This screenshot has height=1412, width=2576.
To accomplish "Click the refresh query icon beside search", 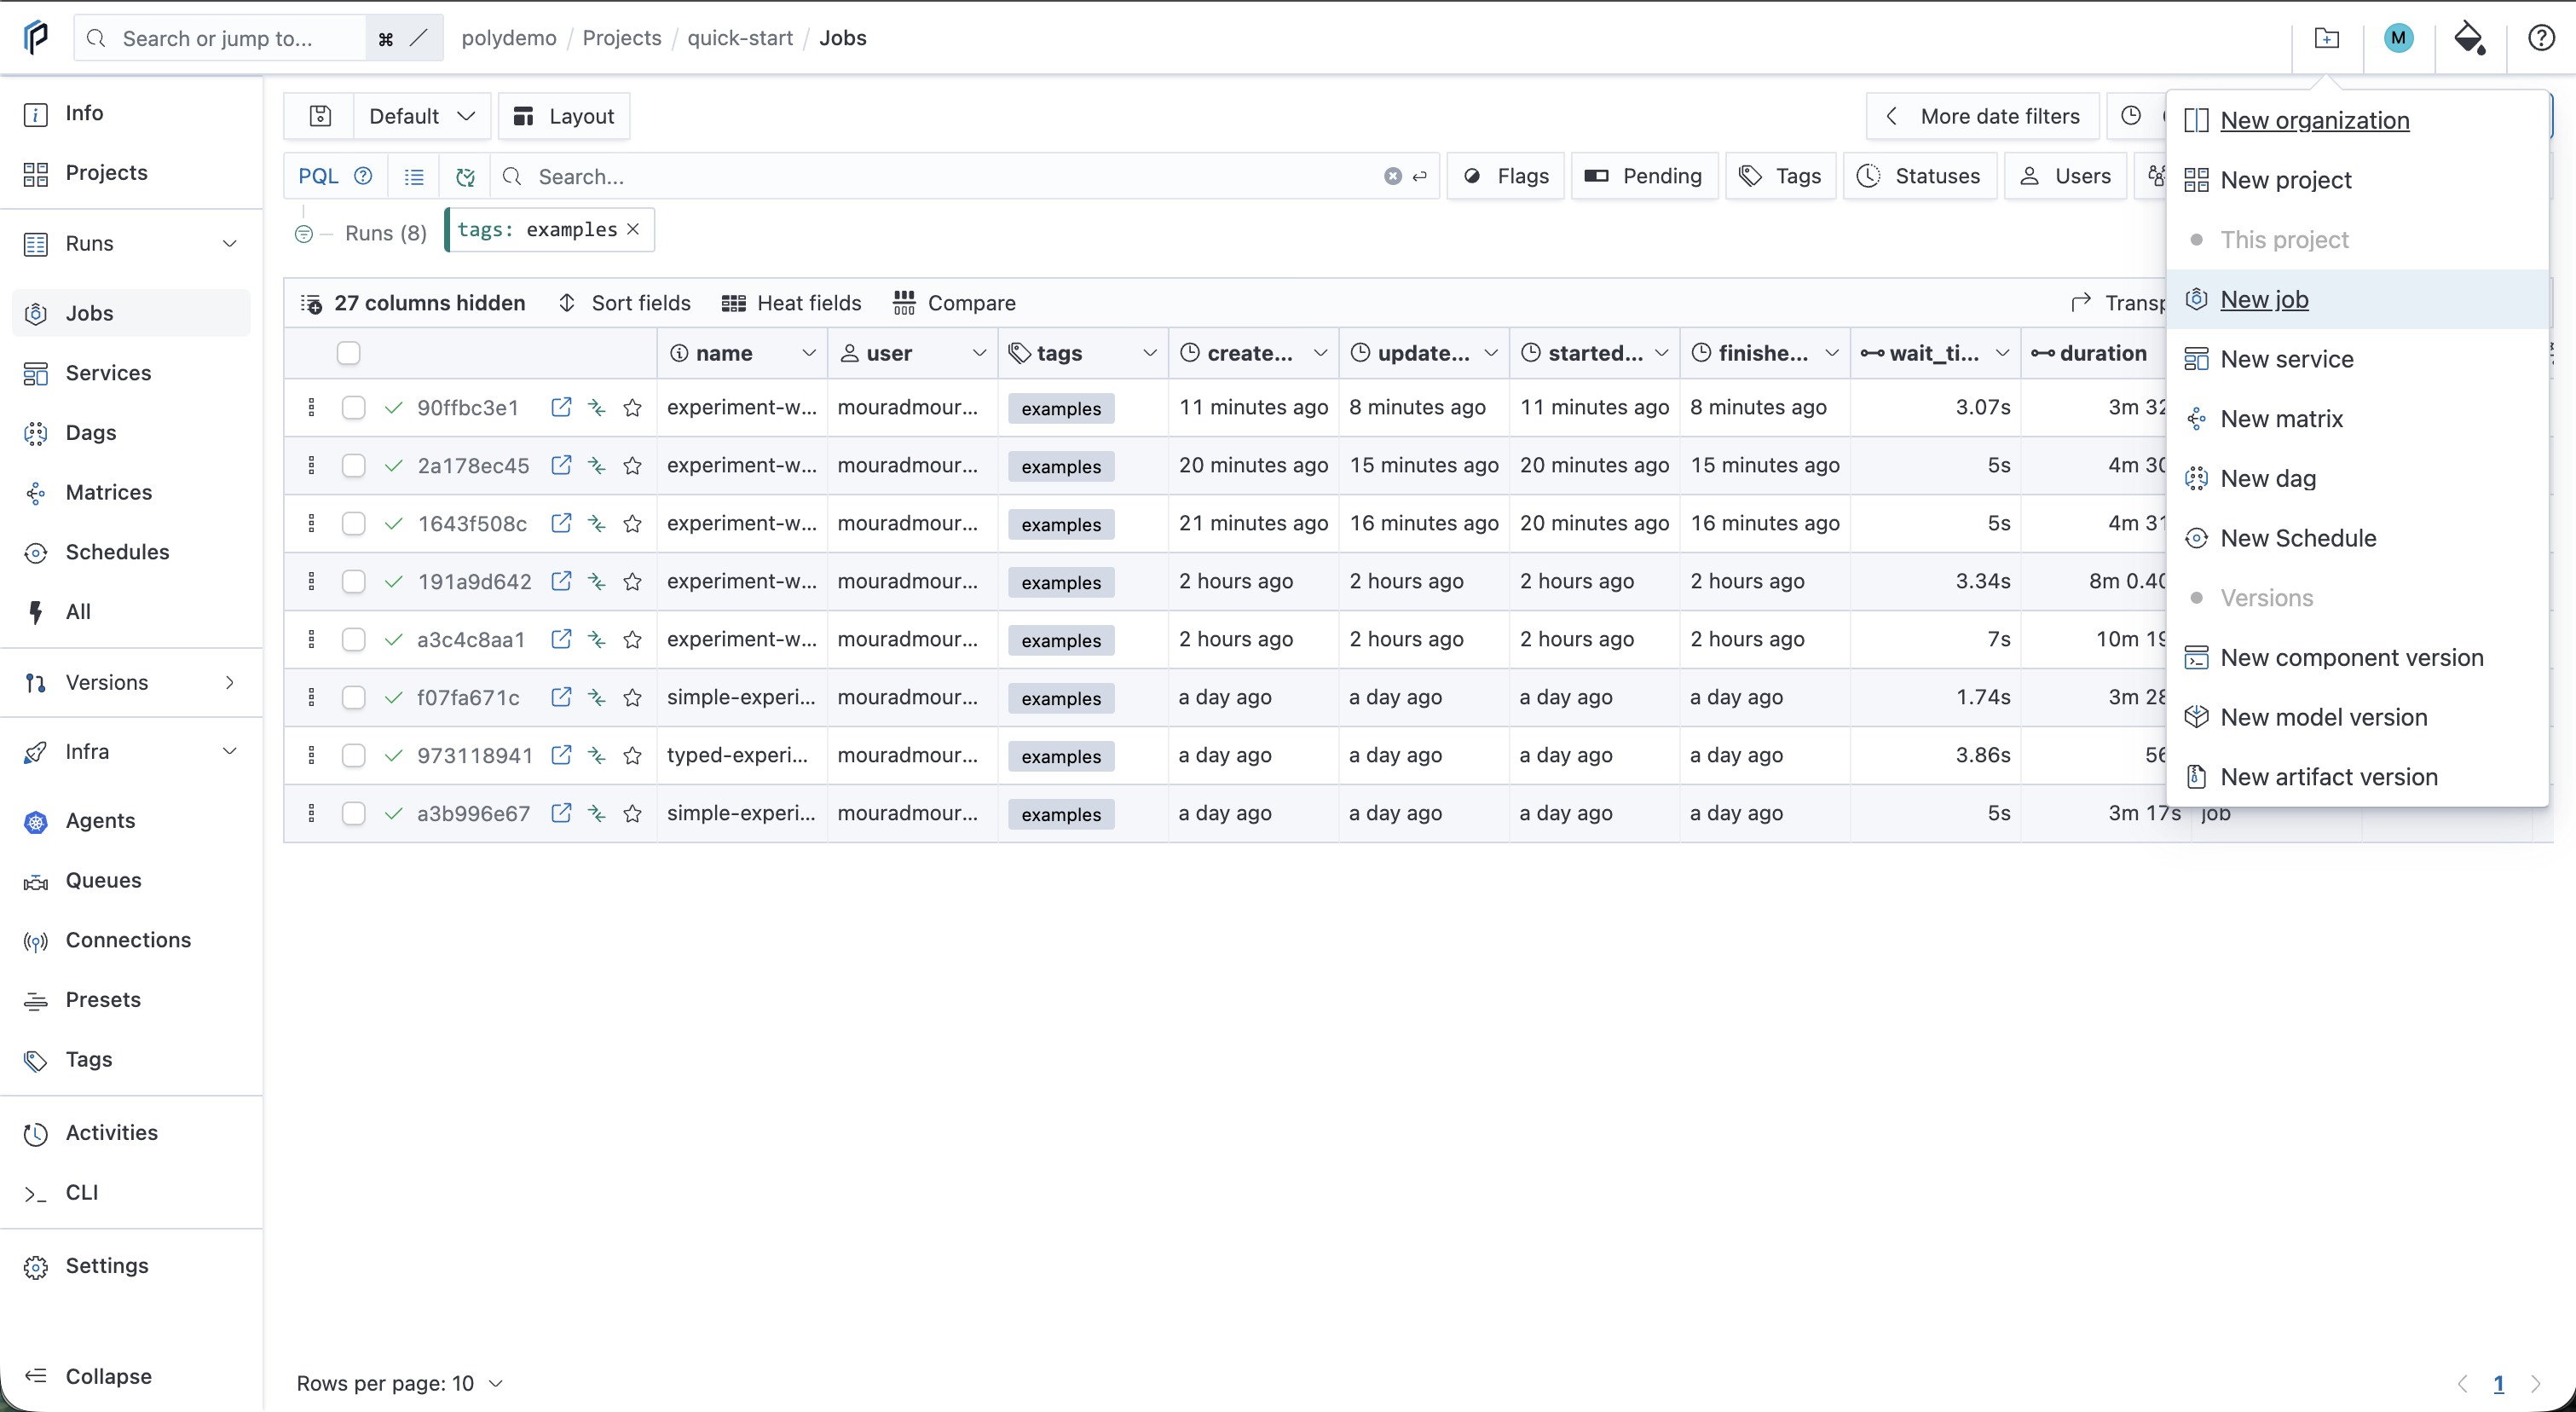I will (465, 177).
